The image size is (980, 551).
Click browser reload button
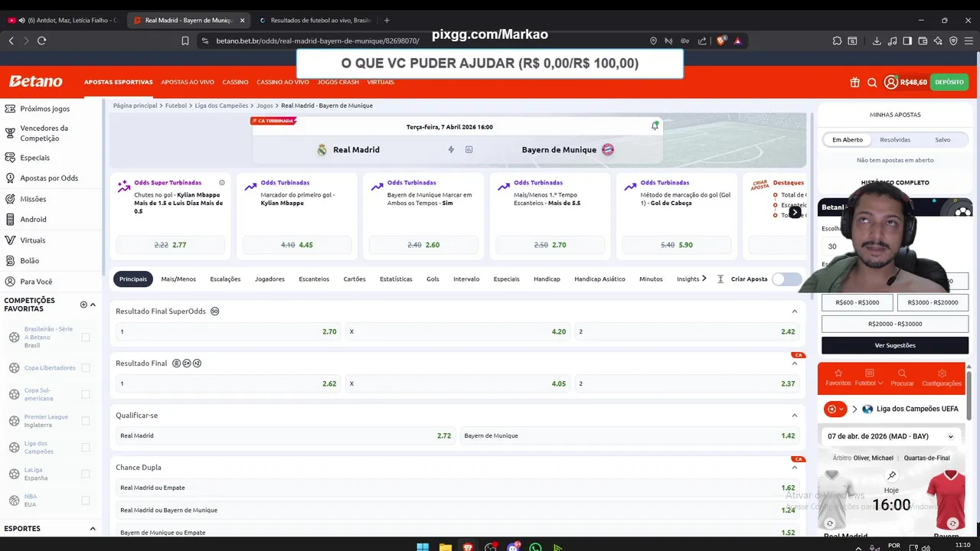pyautogui.click(x=41, y=41)
